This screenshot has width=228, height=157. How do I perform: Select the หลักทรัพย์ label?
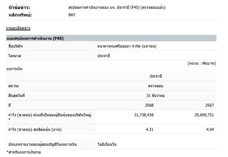[20, 15]
